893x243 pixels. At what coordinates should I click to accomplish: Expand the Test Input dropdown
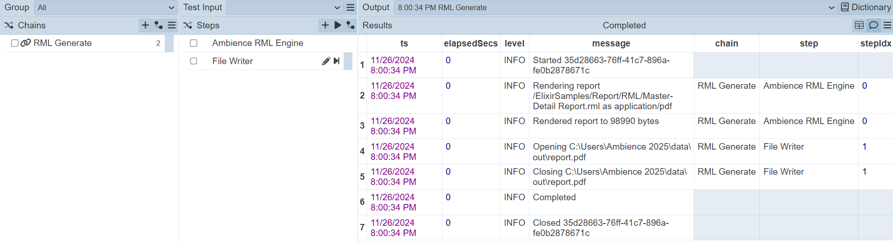[x=285, y=7]
